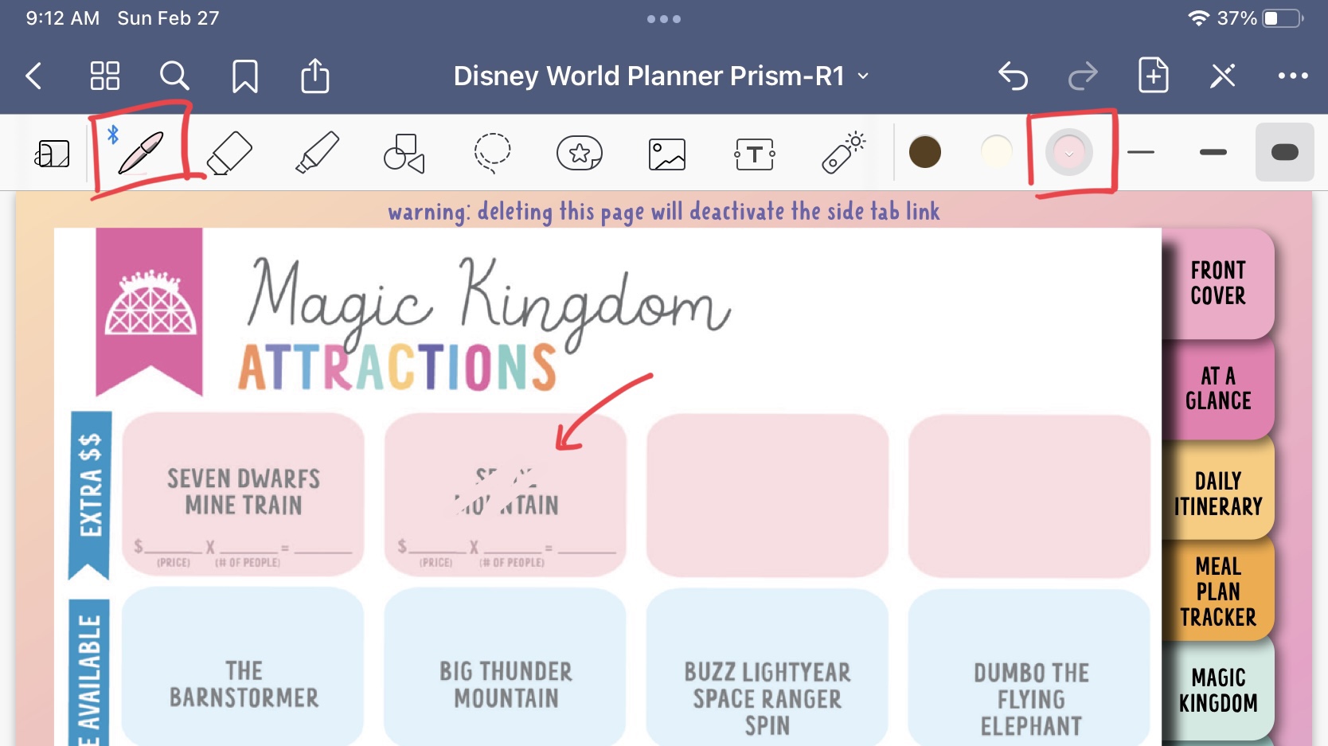Activate the Laser pointer tool

pyautogui.click(x=843, y=152)
